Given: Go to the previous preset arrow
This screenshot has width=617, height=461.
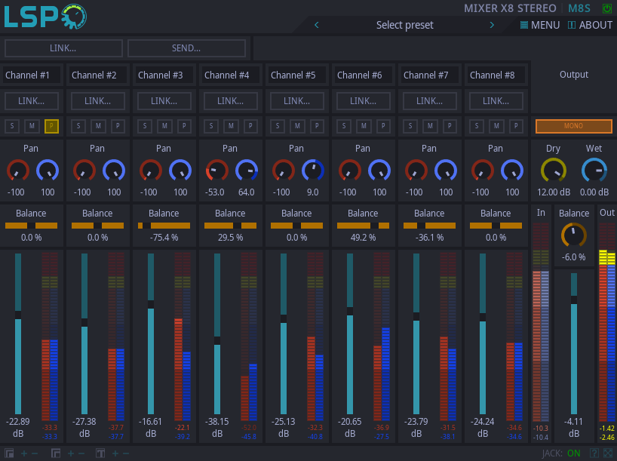Looking at the screenshot, I should (x=317, y=25).
